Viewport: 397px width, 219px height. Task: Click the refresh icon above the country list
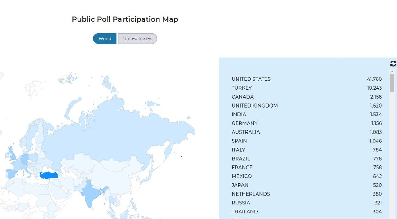point(393,64)
